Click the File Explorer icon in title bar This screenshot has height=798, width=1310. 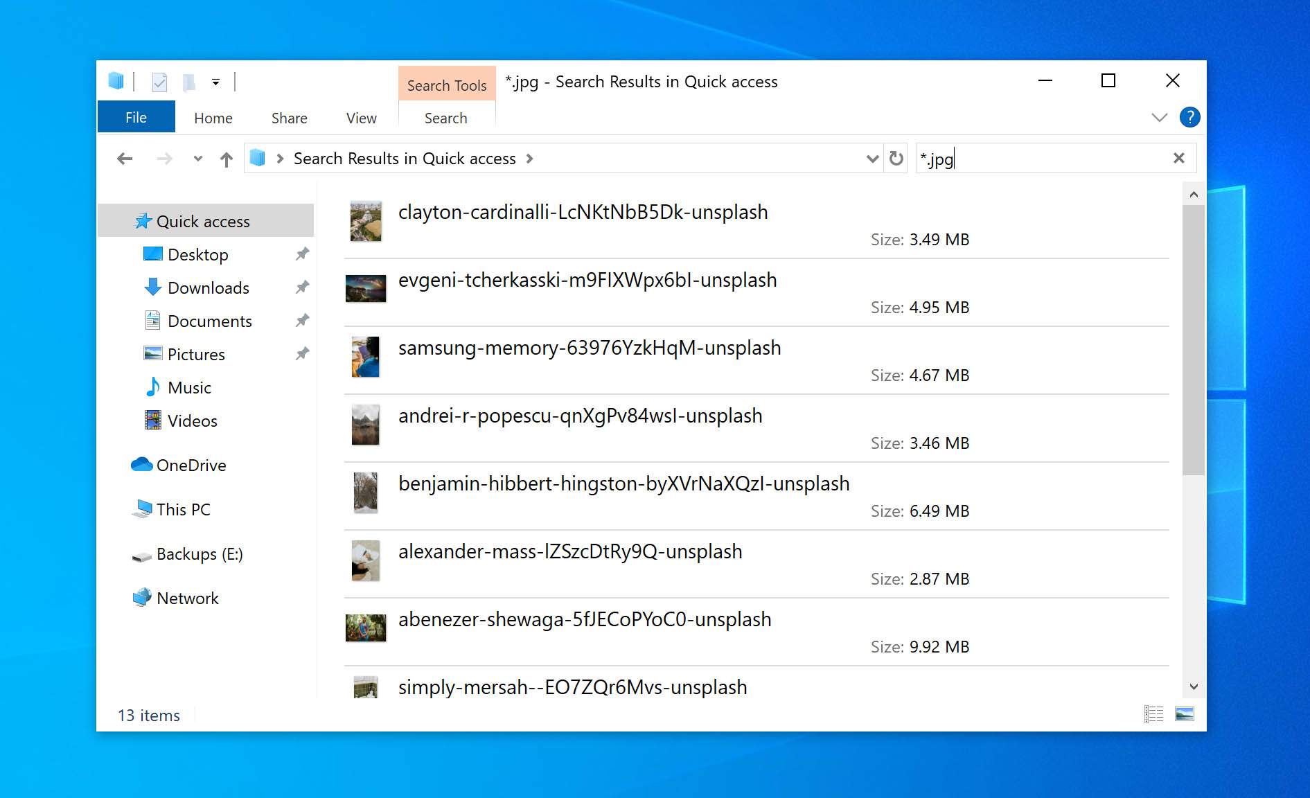116,82
